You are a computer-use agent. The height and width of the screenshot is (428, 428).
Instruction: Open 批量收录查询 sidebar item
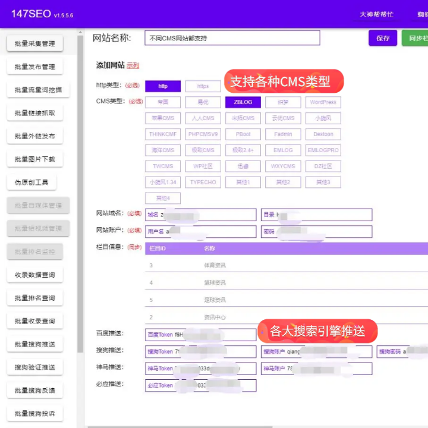(35, 321)
